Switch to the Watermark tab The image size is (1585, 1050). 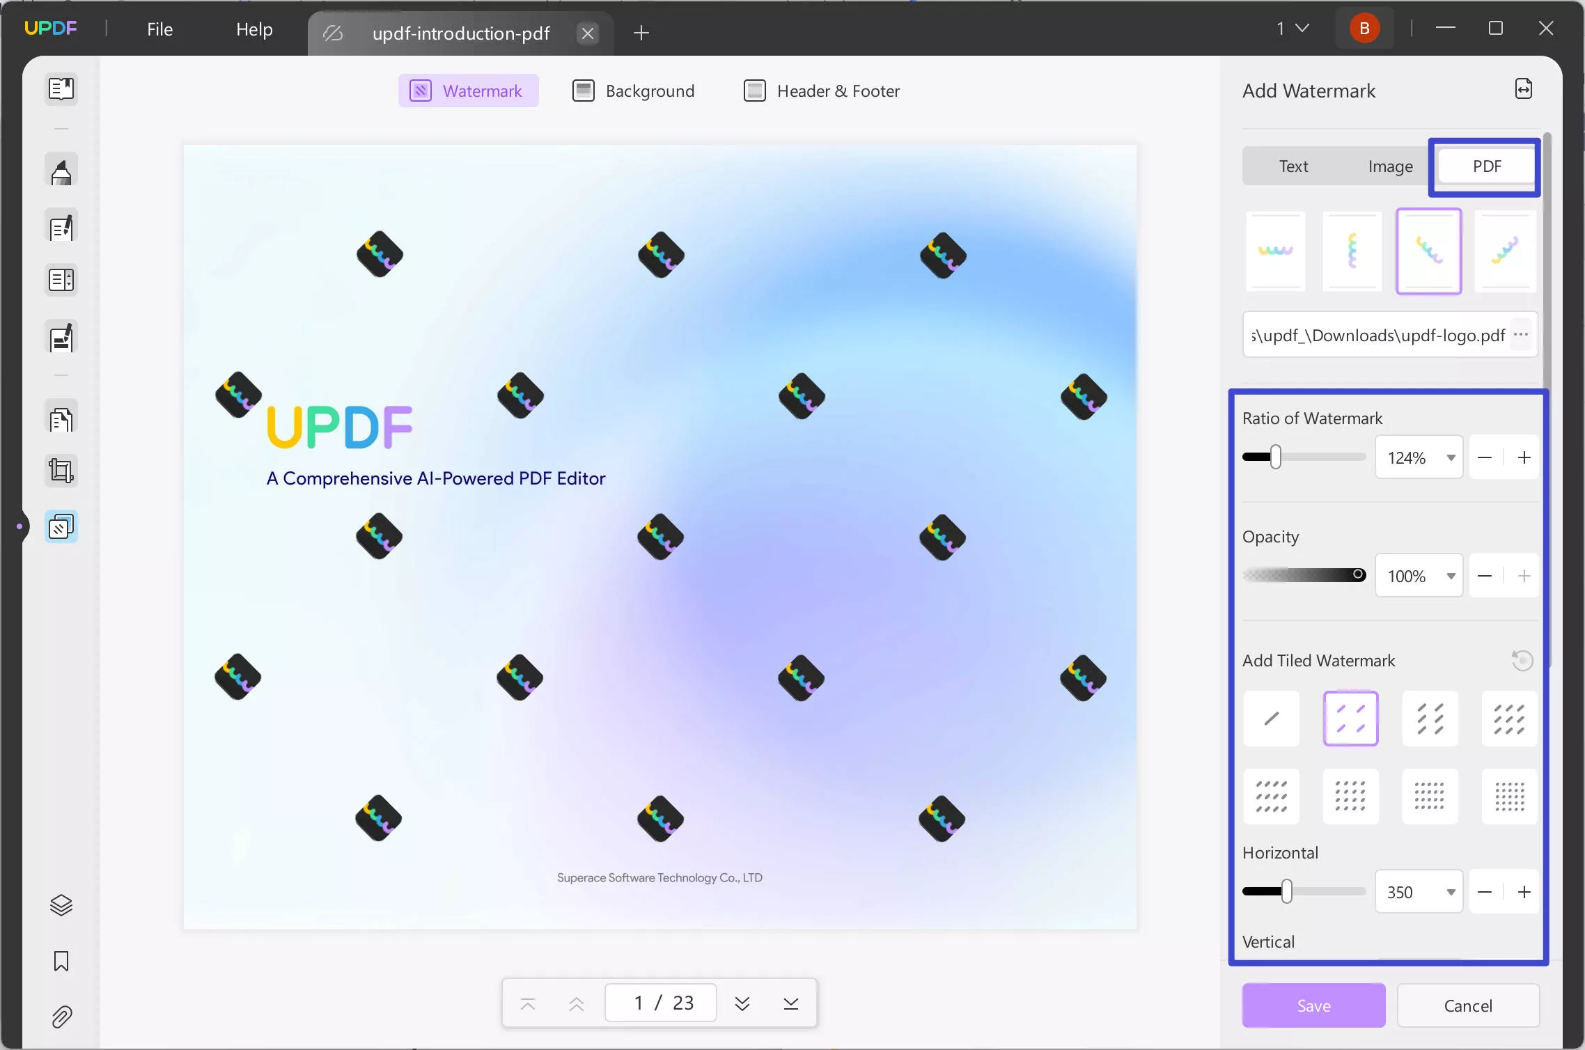[468, 90]
